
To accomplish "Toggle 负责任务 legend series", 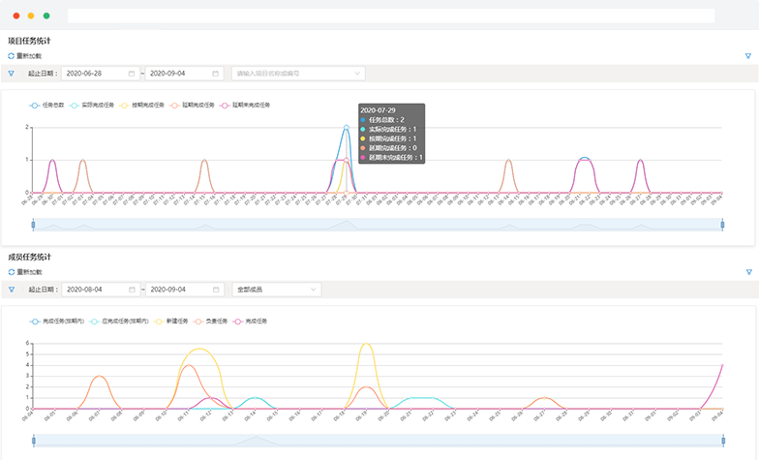I will coord(211,322).
